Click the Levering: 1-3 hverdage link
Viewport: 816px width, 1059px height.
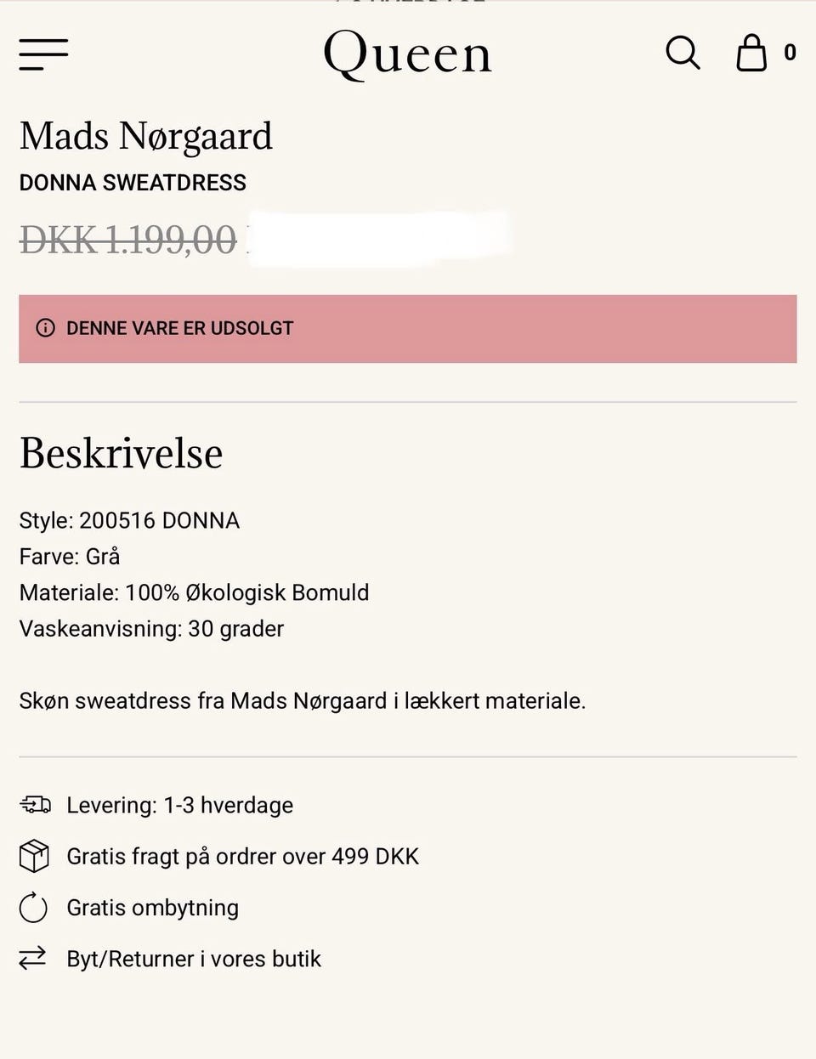click(178, 805)
